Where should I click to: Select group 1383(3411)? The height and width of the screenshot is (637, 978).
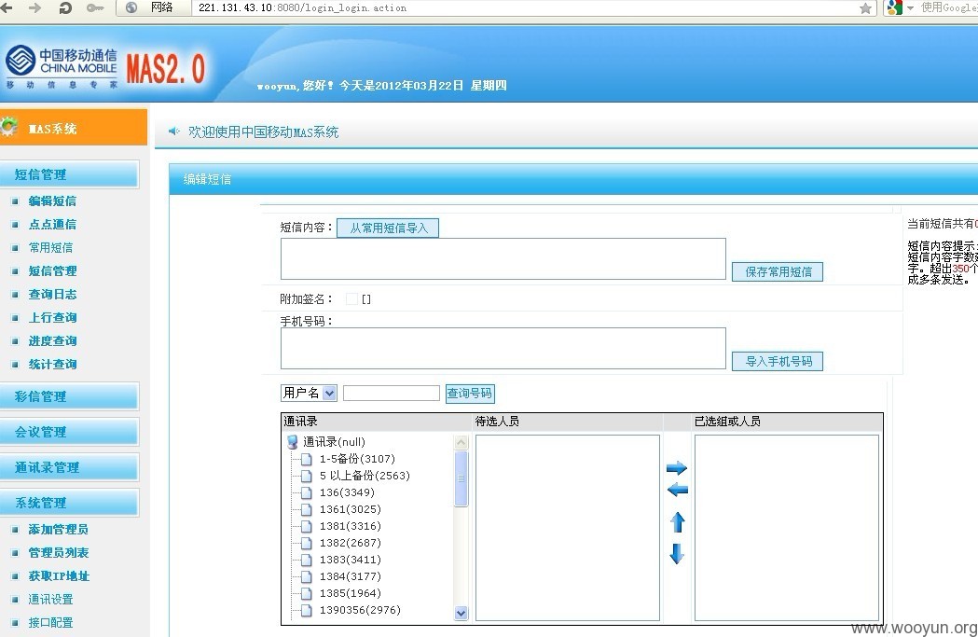[350, 560]
